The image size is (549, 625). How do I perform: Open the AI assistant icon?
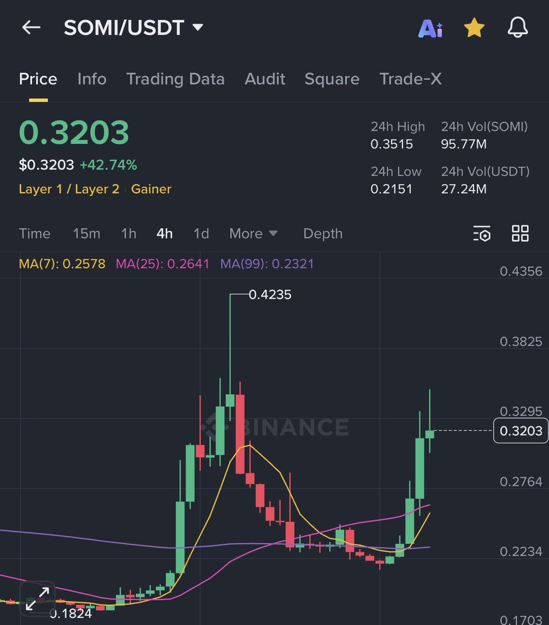[x=430, y=28]
